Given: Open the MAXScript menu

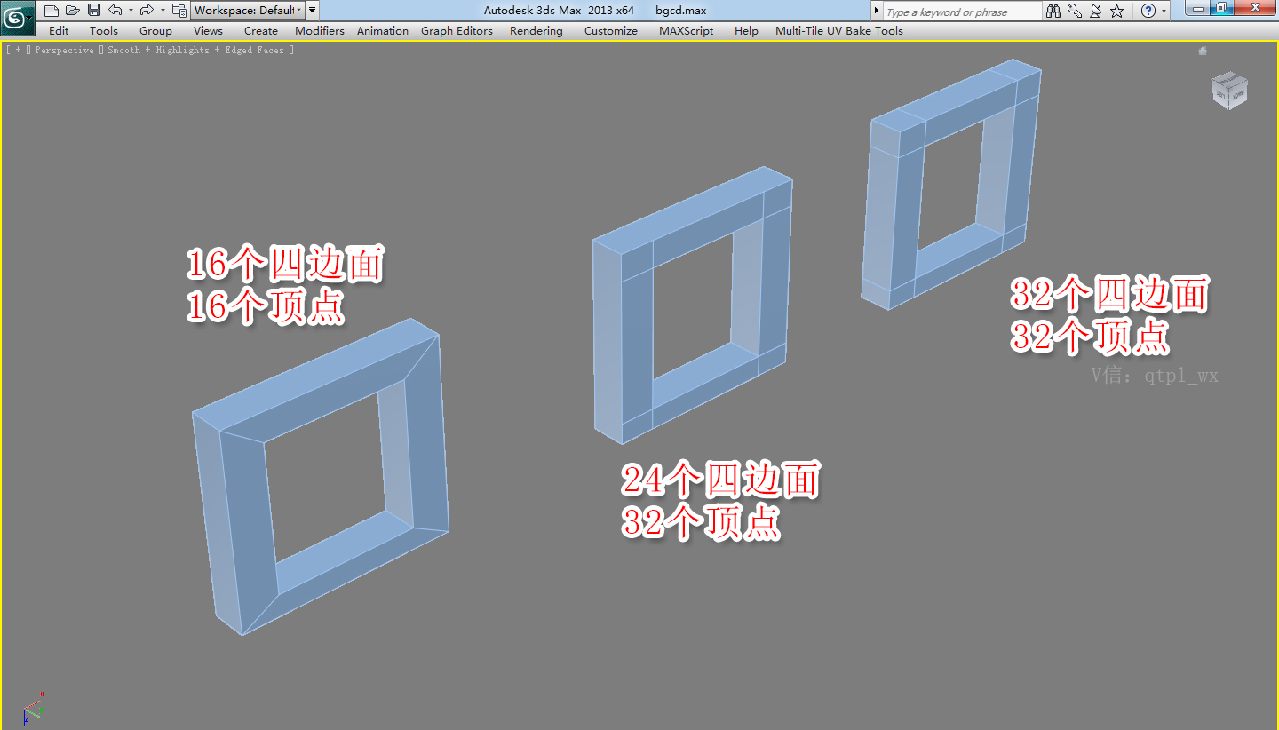Looking at the screenshot, I should 685,30.
